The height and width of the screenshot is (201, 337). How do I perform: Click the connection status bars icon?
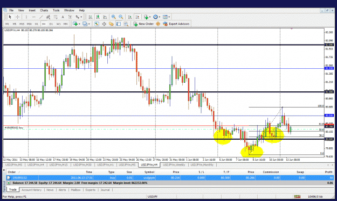tap(297, 197)
